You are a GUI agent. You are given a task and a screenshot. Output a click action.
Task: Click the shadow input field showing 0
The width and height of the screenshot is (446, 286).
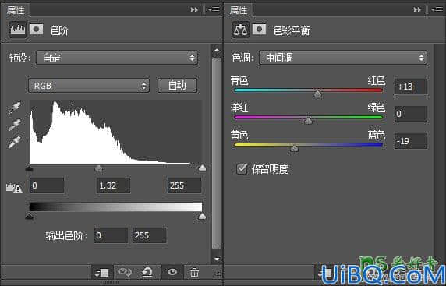pos(48,185)
